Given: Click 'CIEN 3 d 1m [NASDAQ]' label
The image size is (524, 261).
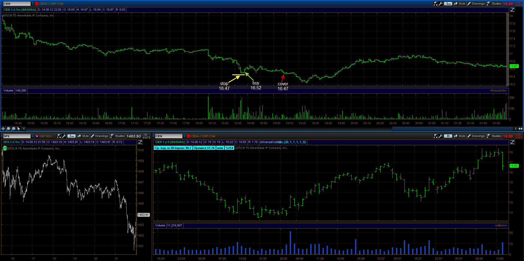Looking at the screenshot, I should pos(20,10).
